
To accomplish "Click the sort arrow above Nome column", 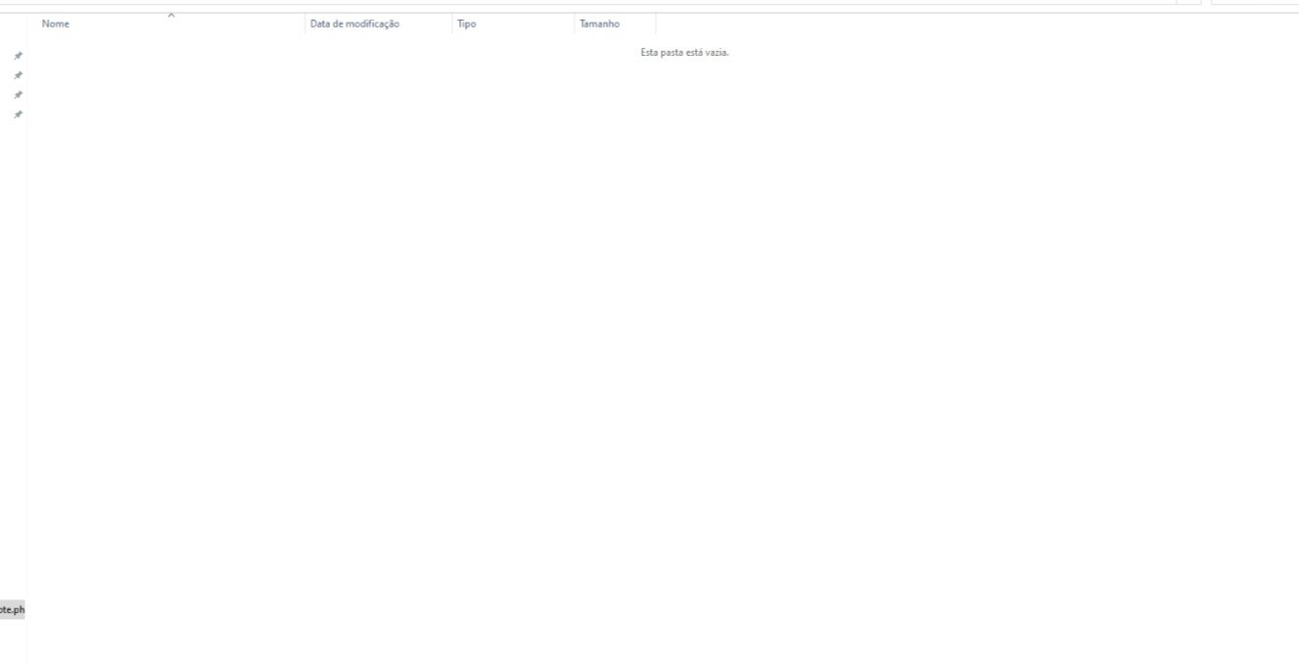I will [171, 14].
